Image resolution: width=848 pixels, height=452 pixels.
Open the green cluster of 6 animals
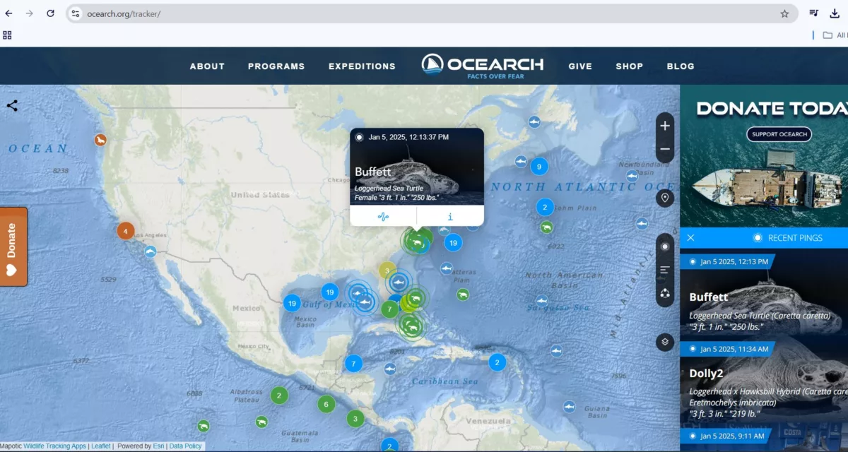(x=326, y=405)
